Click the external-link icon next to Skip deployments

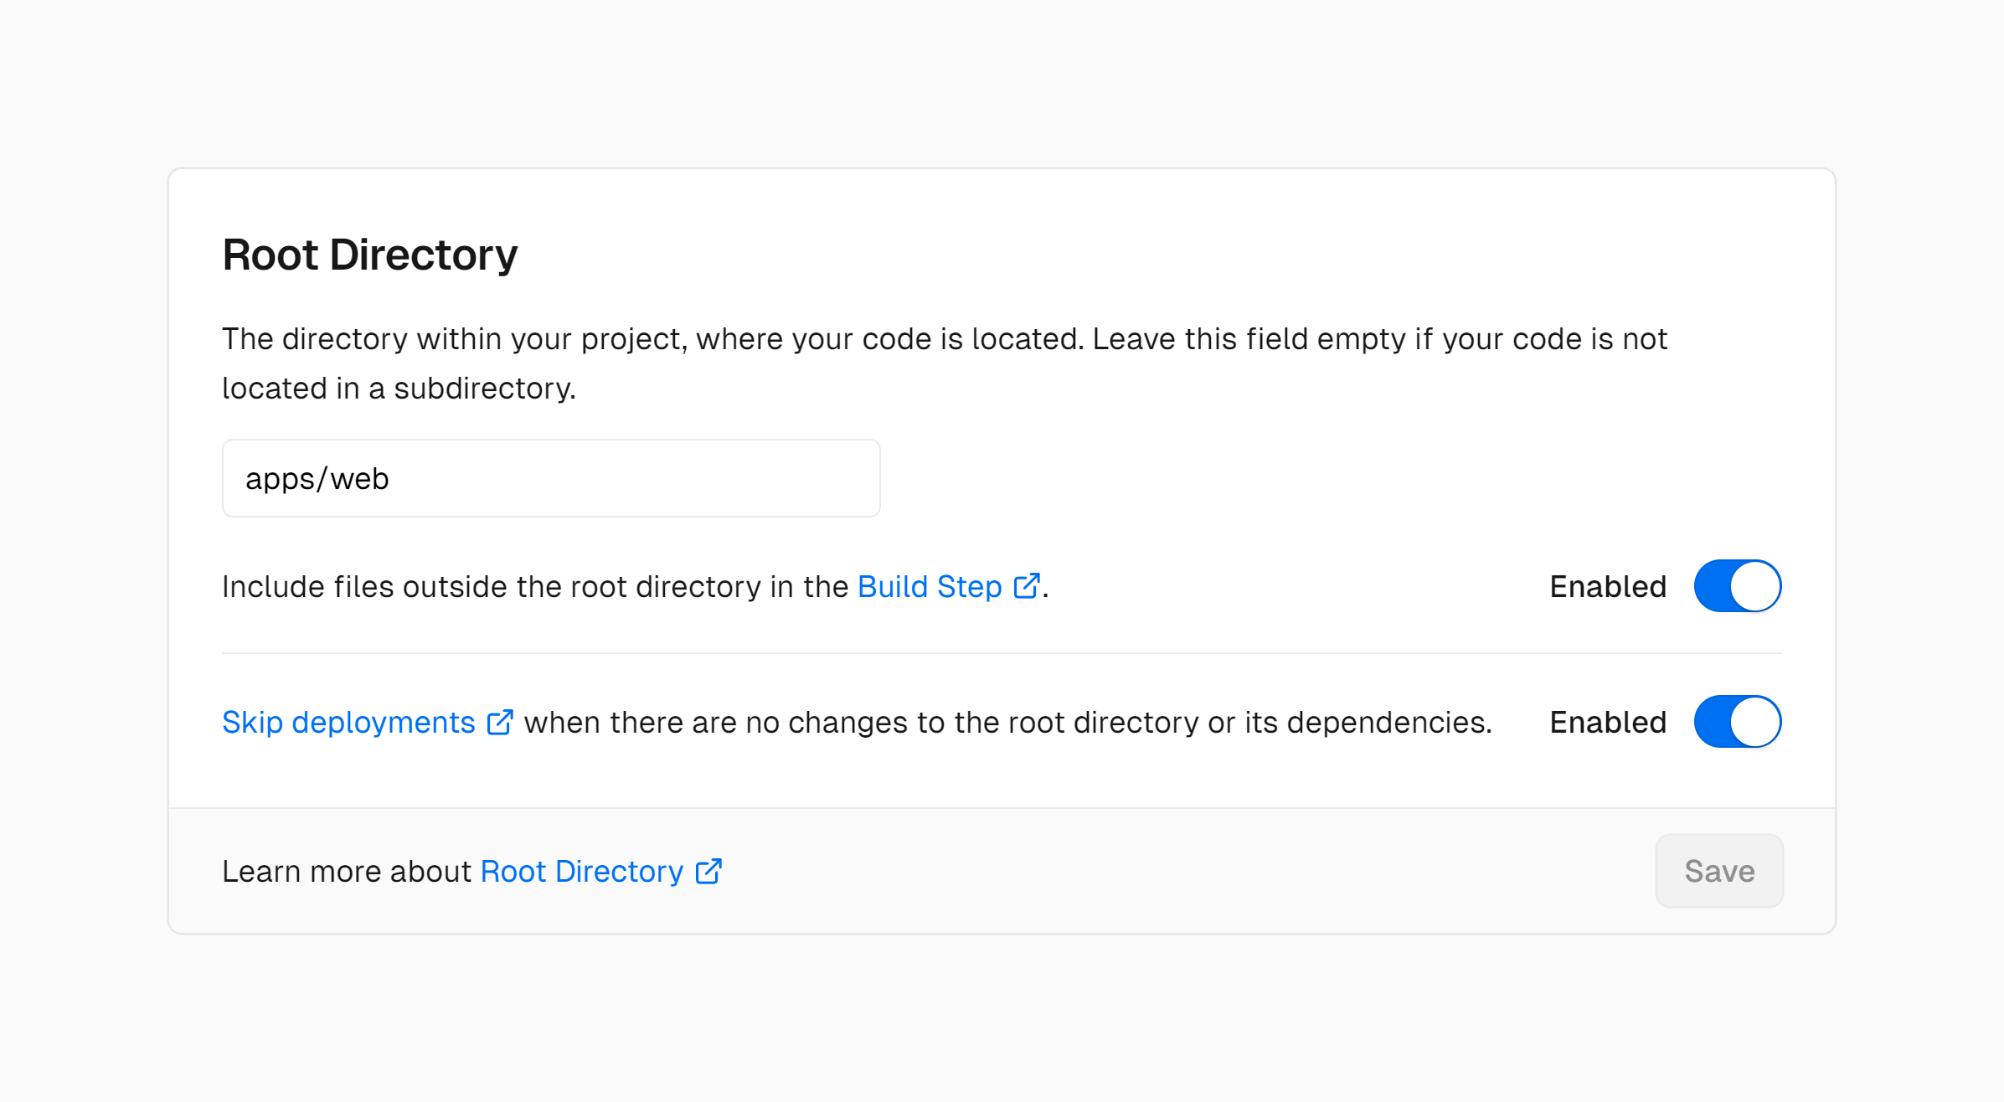coord(500,721)
